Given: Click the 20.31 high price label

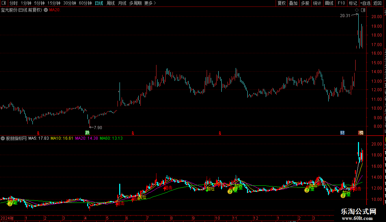Looking at the screenshot, I should pos(345,16).
